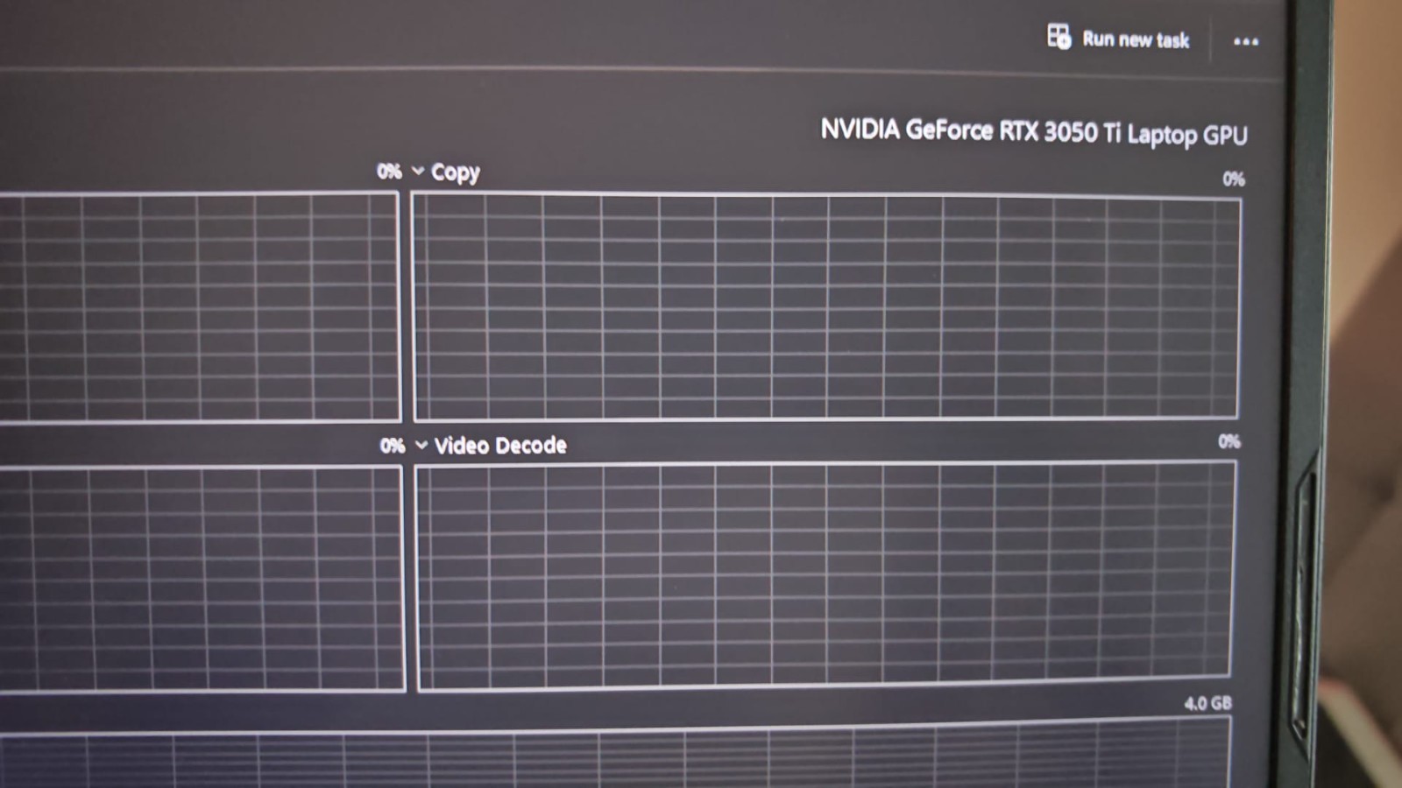
Task: Click the memory usage graph under 4.0 GB
Action: [615, 753]
